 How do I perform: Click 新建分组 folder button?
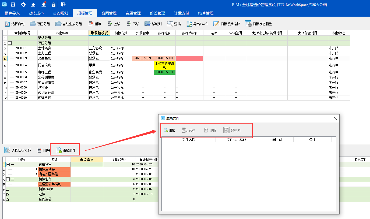pyautogui.click(x=40, y=24)
